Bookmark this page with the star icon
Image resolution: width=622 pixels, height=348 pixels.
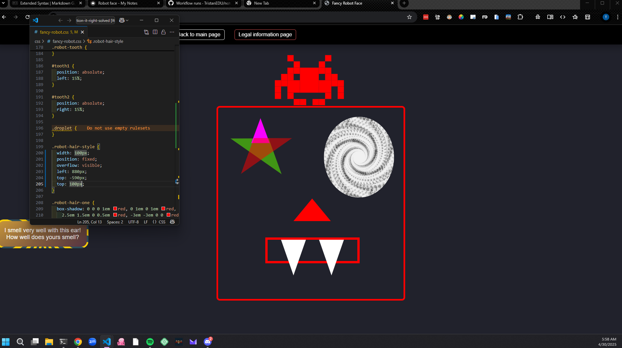pyautogui.click(x=409, y=17)
